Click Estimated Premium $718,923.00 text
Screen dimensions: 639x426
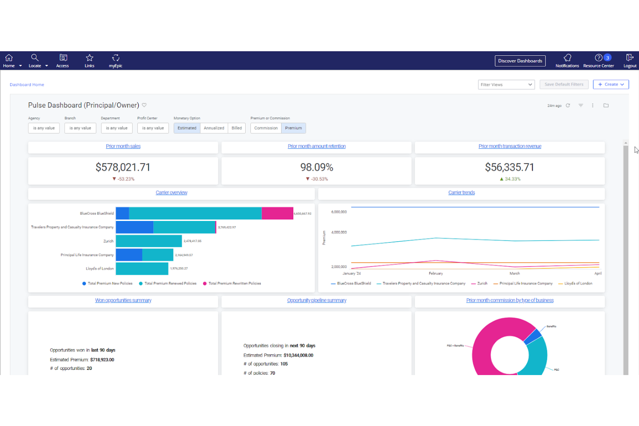tap(82, 360)
